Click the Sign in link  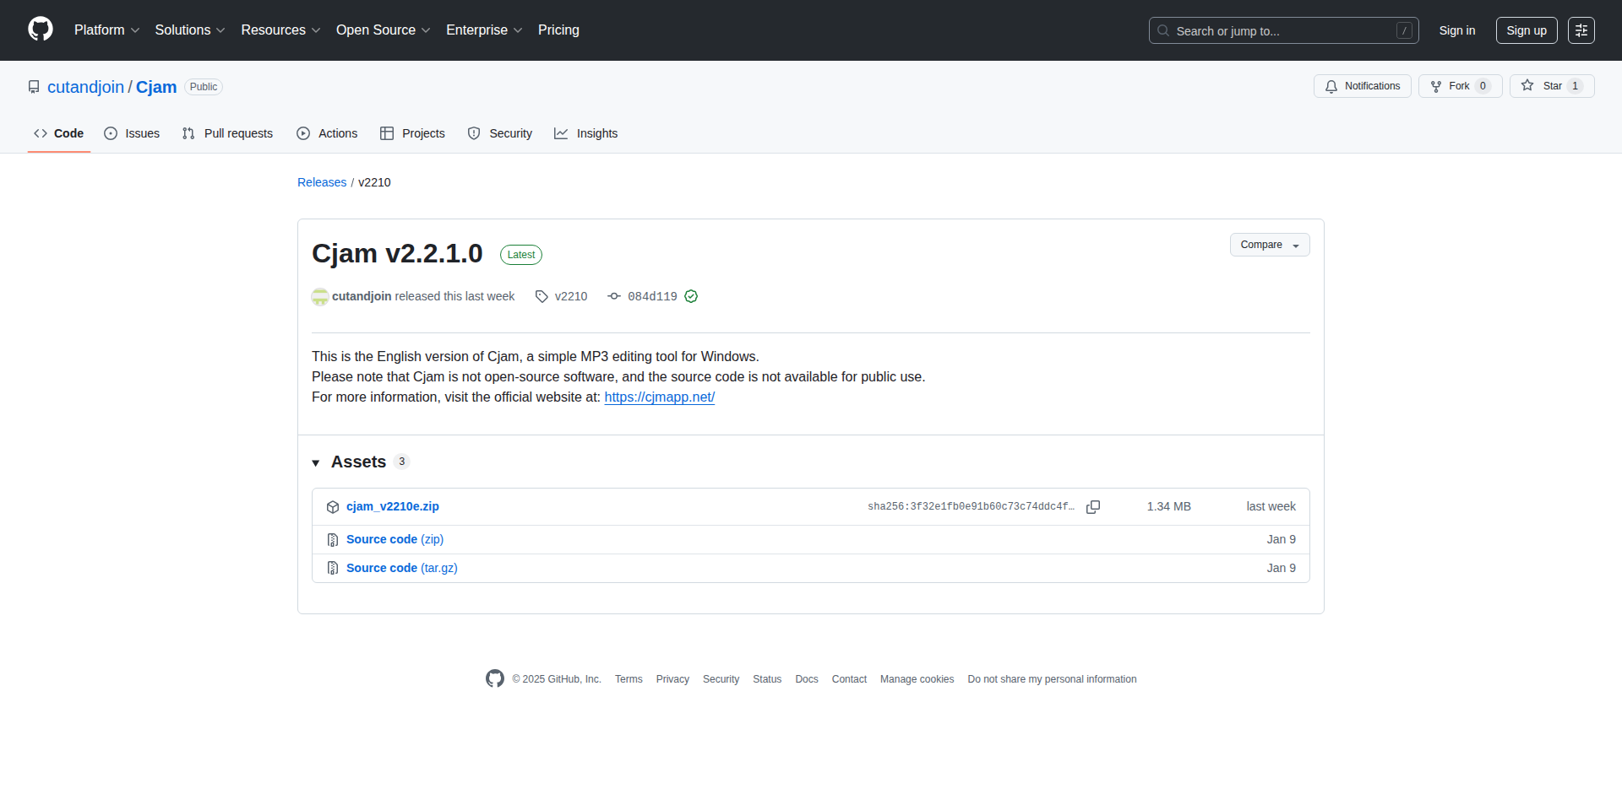(x=1457, y=30)
